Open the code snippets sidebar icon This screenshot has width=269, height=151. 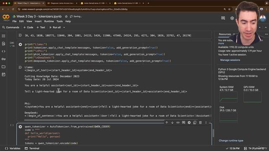click(3, 51)
